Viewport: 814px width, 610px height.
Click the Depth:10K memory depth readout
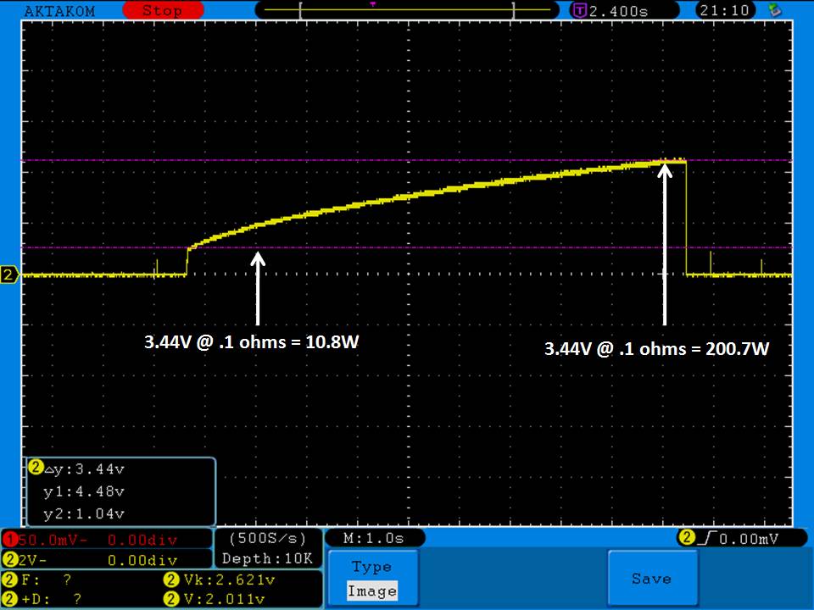click(267, 558)
